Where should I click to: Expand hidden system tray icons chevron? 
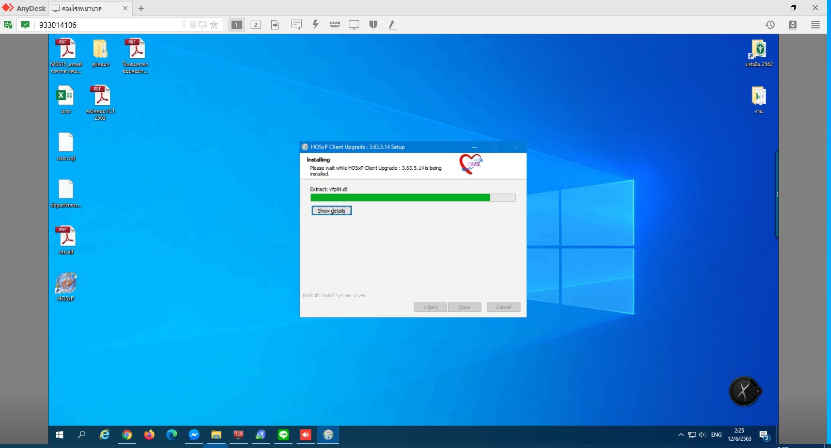681,435
